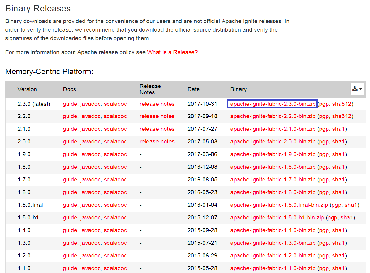This screenshot has width=370, height=273.
Task: Open scaladoc for version 2.3.0
Action: tap(115, 104)
